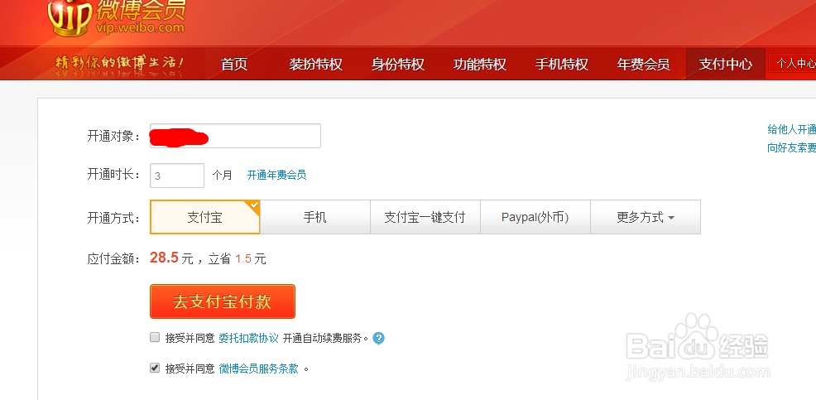
Task: Click 去支付宝付款 button
Action: click(x=223, y=301)
